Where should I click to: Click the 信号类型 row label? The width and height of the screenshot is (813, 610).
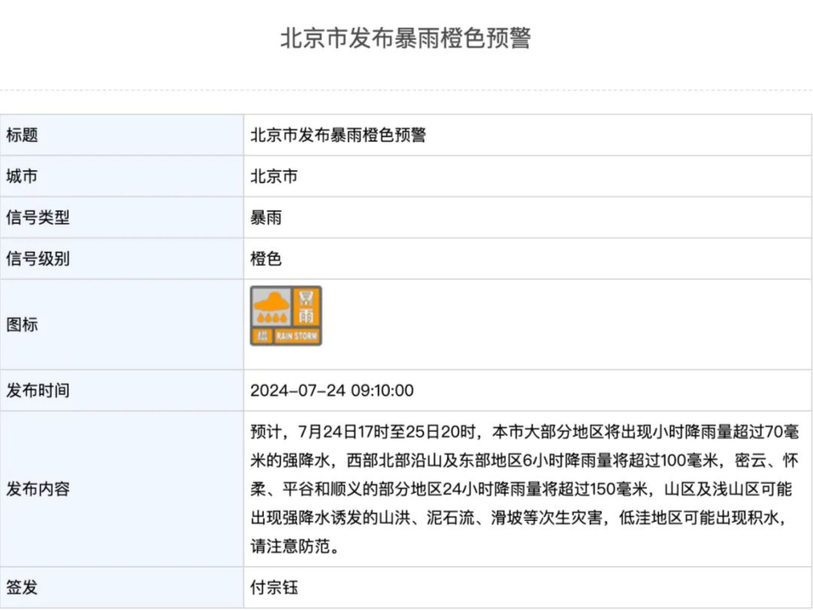[x=38, y=218]
